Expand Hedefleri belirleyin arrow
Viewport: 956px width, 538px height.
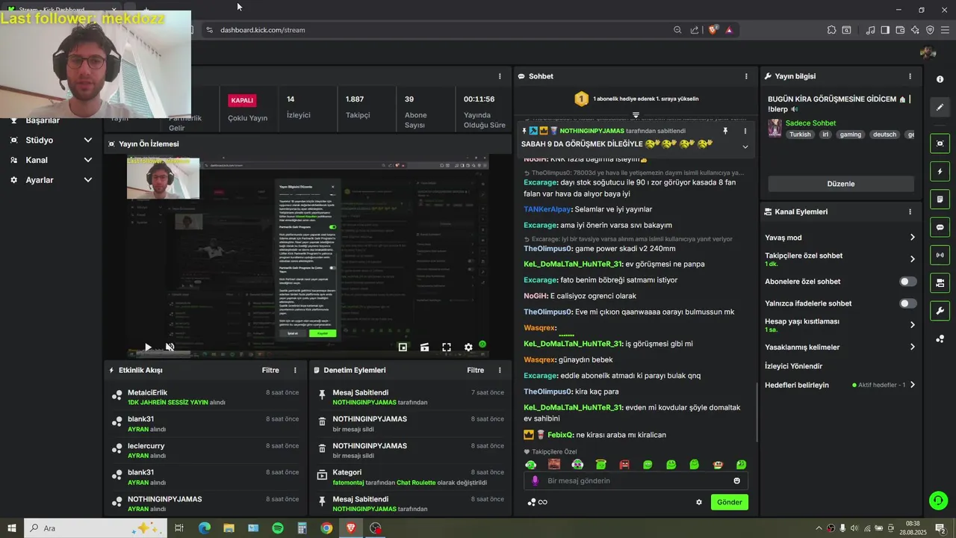pyautogui.click(x=912, y=385)
